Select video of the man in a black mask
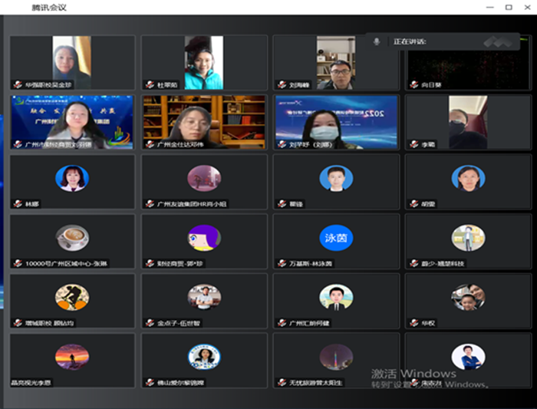 pos(468,122)
